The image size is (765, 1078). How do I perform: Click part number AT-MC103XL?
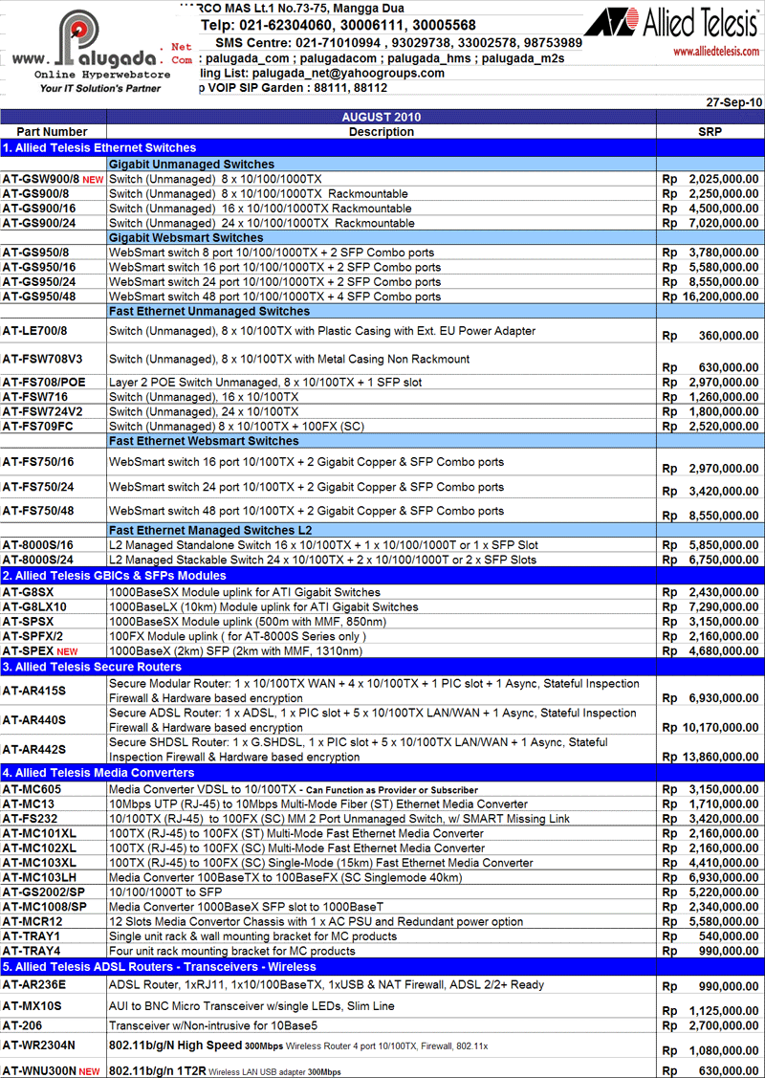pyautogui.click(x=39, y=863)
